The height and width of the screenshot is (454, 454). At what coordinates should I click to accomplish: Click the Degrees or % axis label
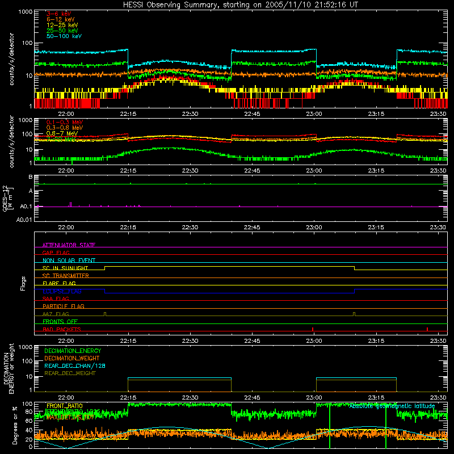(15, 425)
